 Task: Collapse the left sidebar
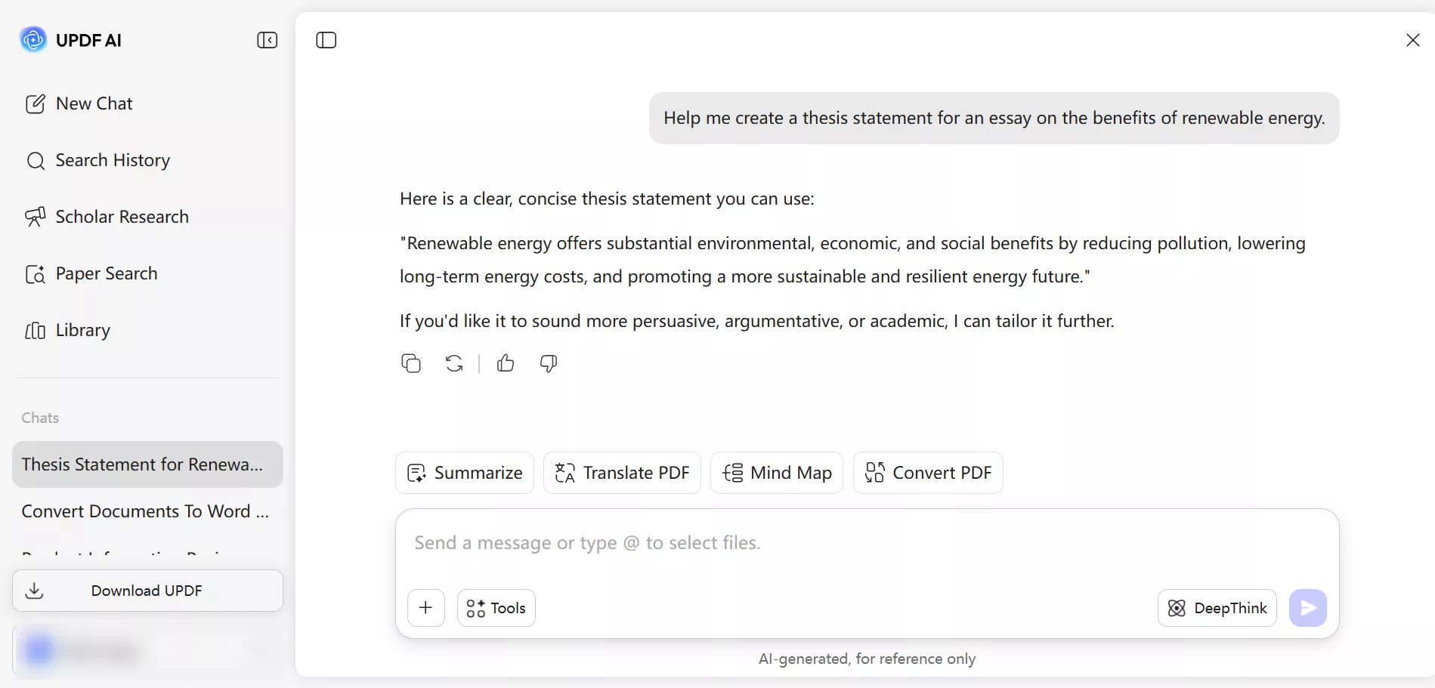coord(267,40)
